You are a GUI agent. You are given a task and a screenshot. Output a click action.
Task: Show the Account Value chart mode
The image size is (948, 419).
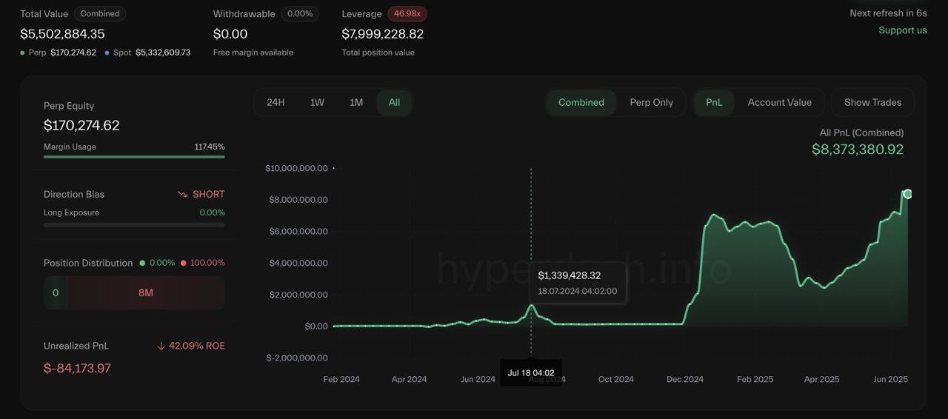click(x=780, y=102)
